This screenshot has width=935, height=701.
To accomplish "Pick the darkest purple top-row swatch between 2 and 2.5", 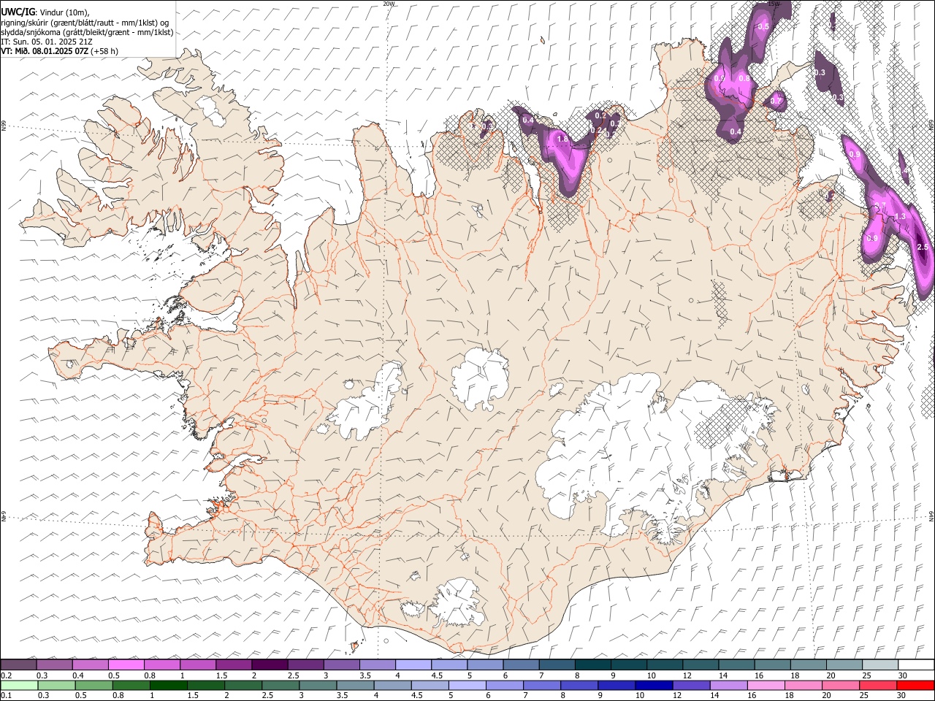I will (270, 664).
